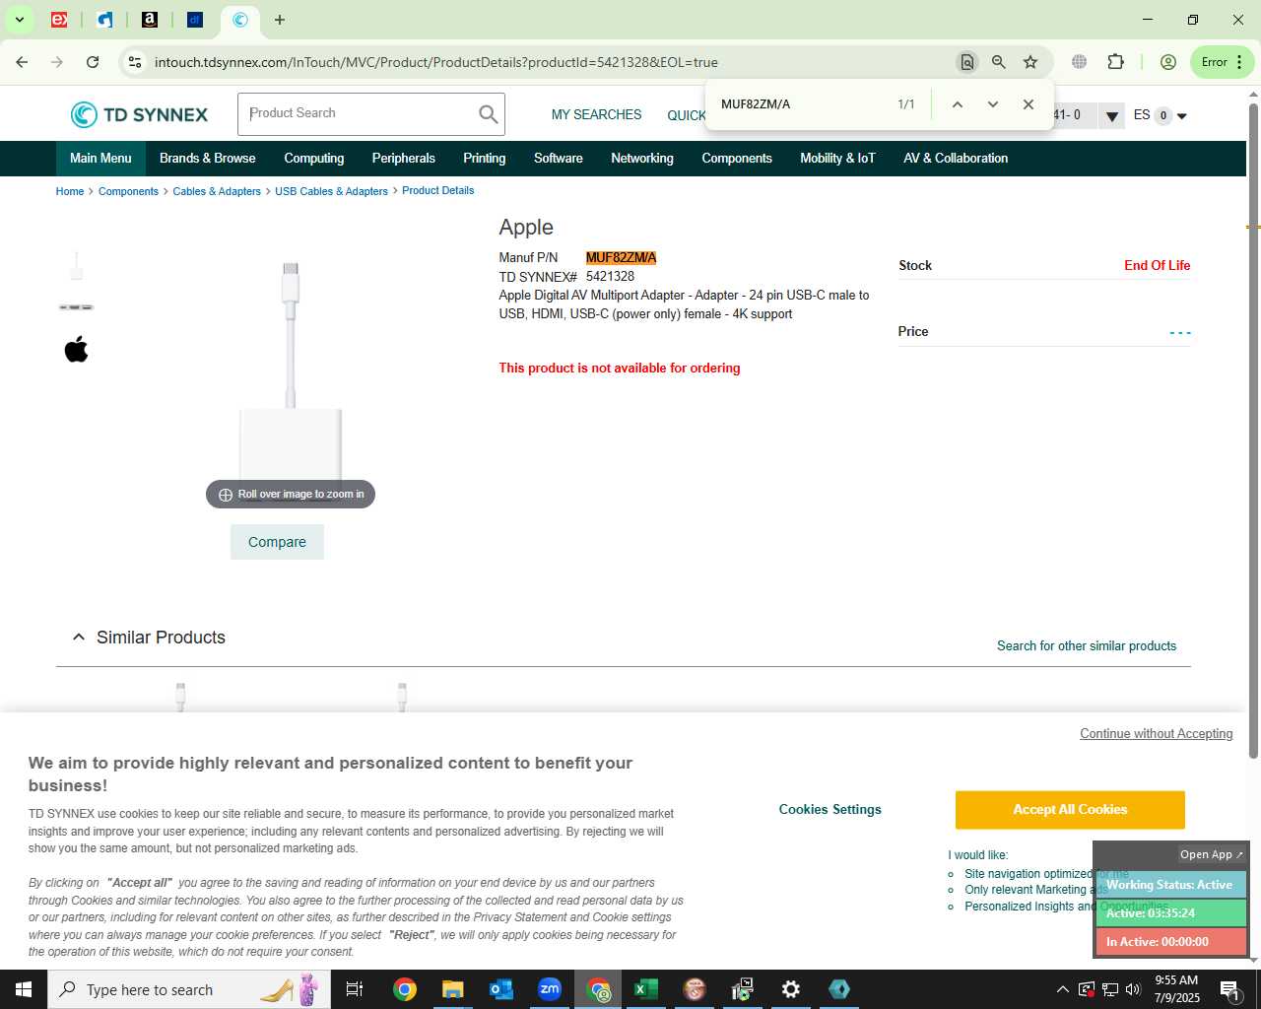Open Components menu

pyautogui.click(x=737, y=159)
